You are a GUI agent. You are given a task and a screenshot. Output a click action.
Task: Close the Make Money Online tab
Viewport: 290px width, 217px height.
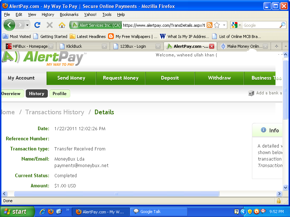pyautogui.click(x=265, y=46)
